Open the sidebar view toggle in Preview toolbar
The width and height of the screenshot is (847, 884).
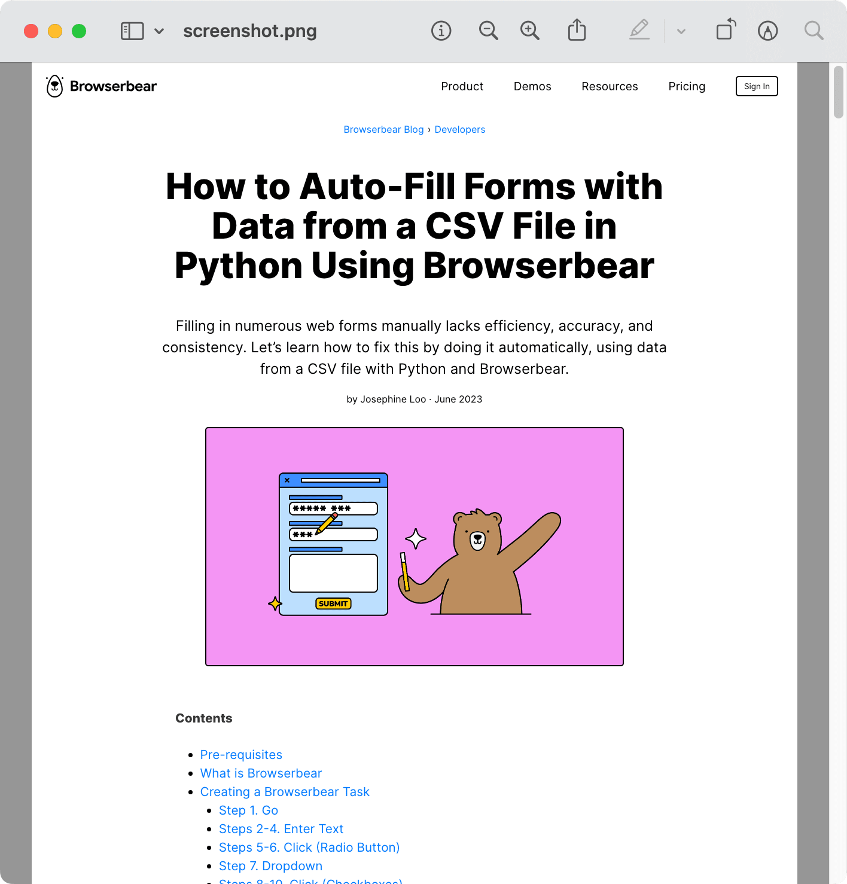coord(132,31)
